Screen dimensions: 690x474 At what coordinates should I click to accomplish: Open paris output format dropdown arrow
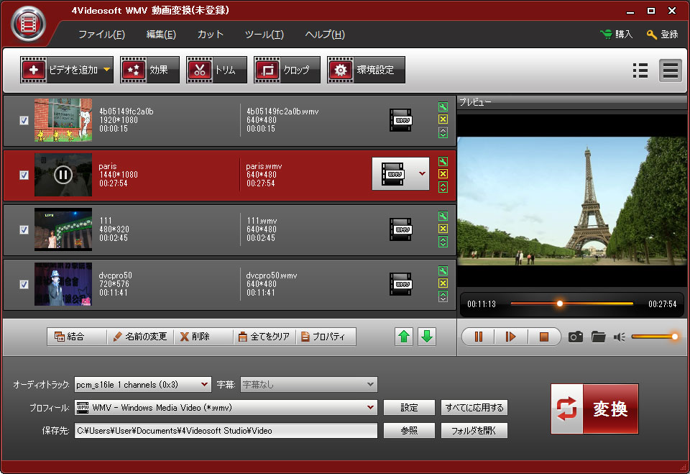tap(422, 174)
